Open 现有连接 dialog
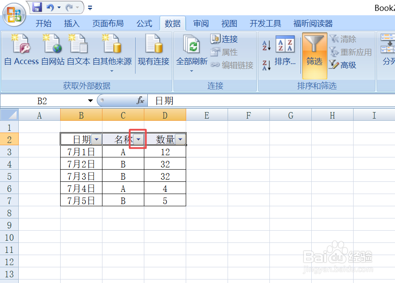The image size is (395, 283). (153, 50)
